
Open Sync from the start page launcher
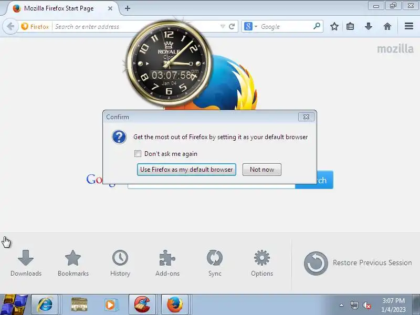click(x=215, y=263)
